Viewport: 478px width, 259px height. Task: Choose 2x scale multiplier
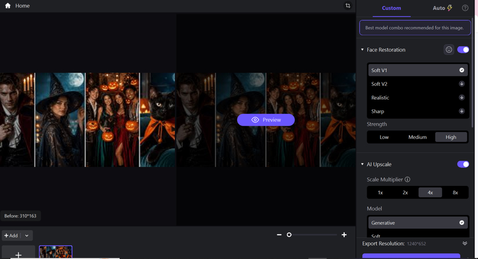tap(405, 192)
